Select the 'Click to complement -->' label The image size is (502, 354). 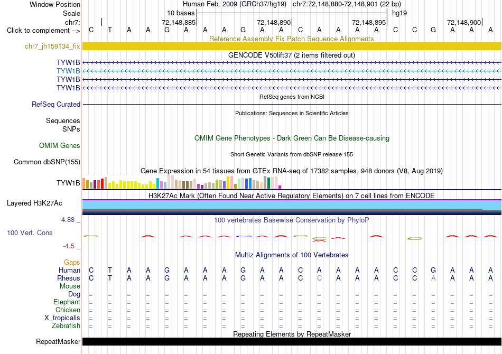tap(43, 31)
